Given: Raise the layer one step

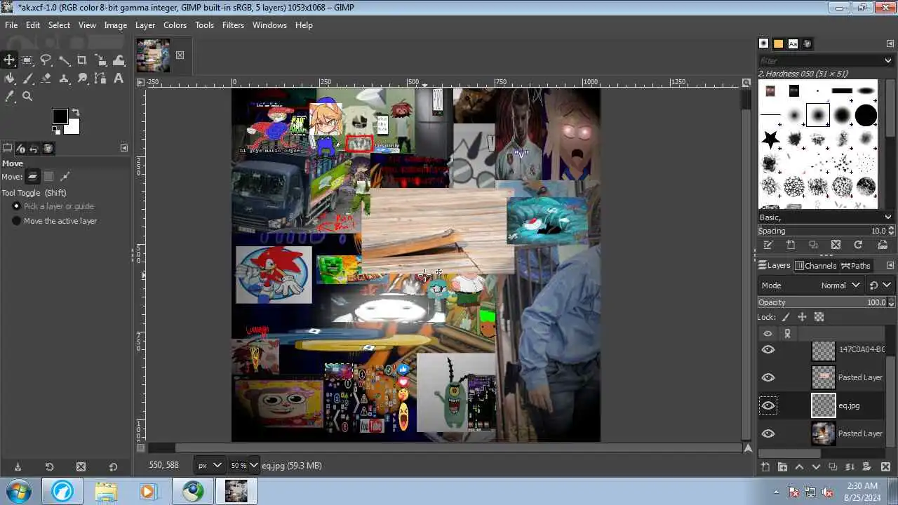Looking at the screenshot, I should (x=799, y=467).
